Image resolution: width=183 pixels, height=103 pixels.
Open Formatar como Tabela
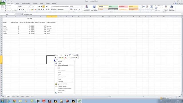pos(94,8)
